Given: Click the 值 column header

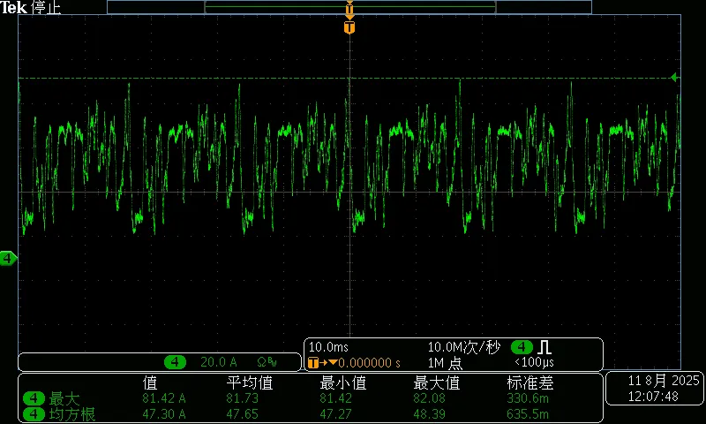Looking at the screenshot, I should [150, 383].
